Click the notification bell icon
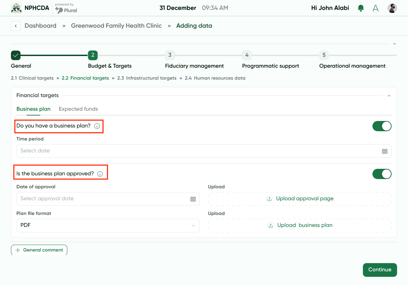 tap(361, 8)
